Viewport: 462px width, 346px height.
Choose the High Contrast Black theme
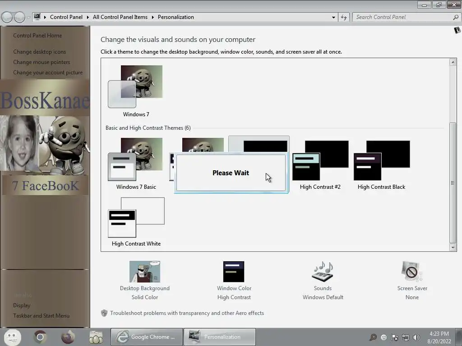[382, 160]
